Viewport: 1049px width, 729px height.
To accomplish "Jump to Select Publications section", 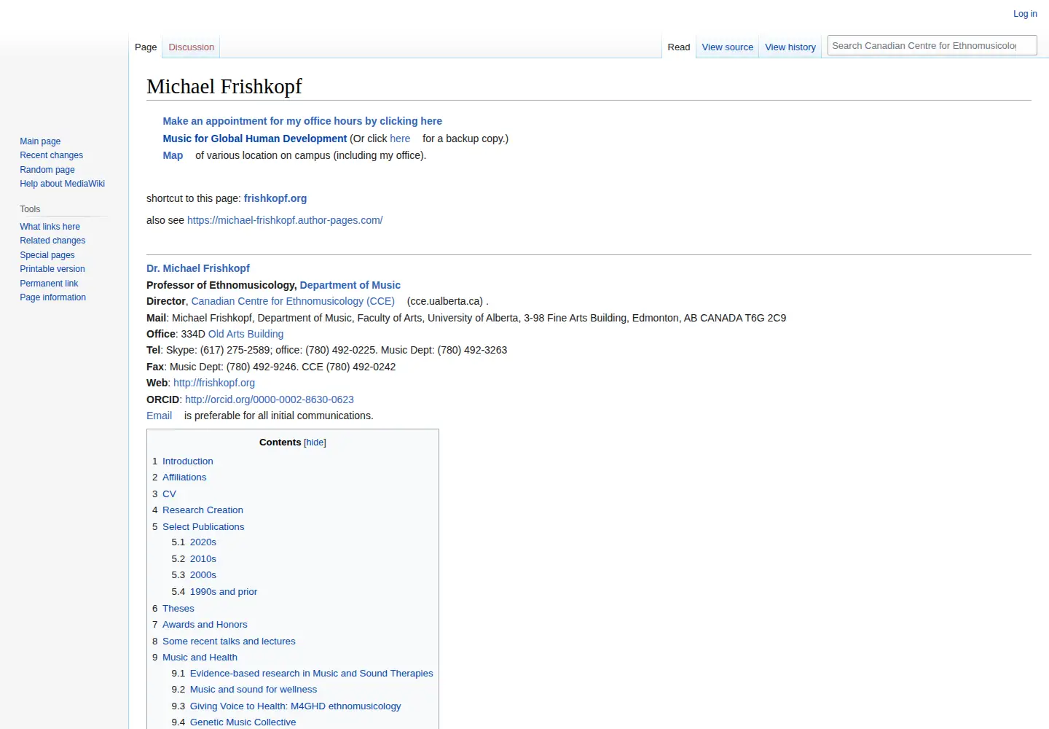I will (203, 527).
